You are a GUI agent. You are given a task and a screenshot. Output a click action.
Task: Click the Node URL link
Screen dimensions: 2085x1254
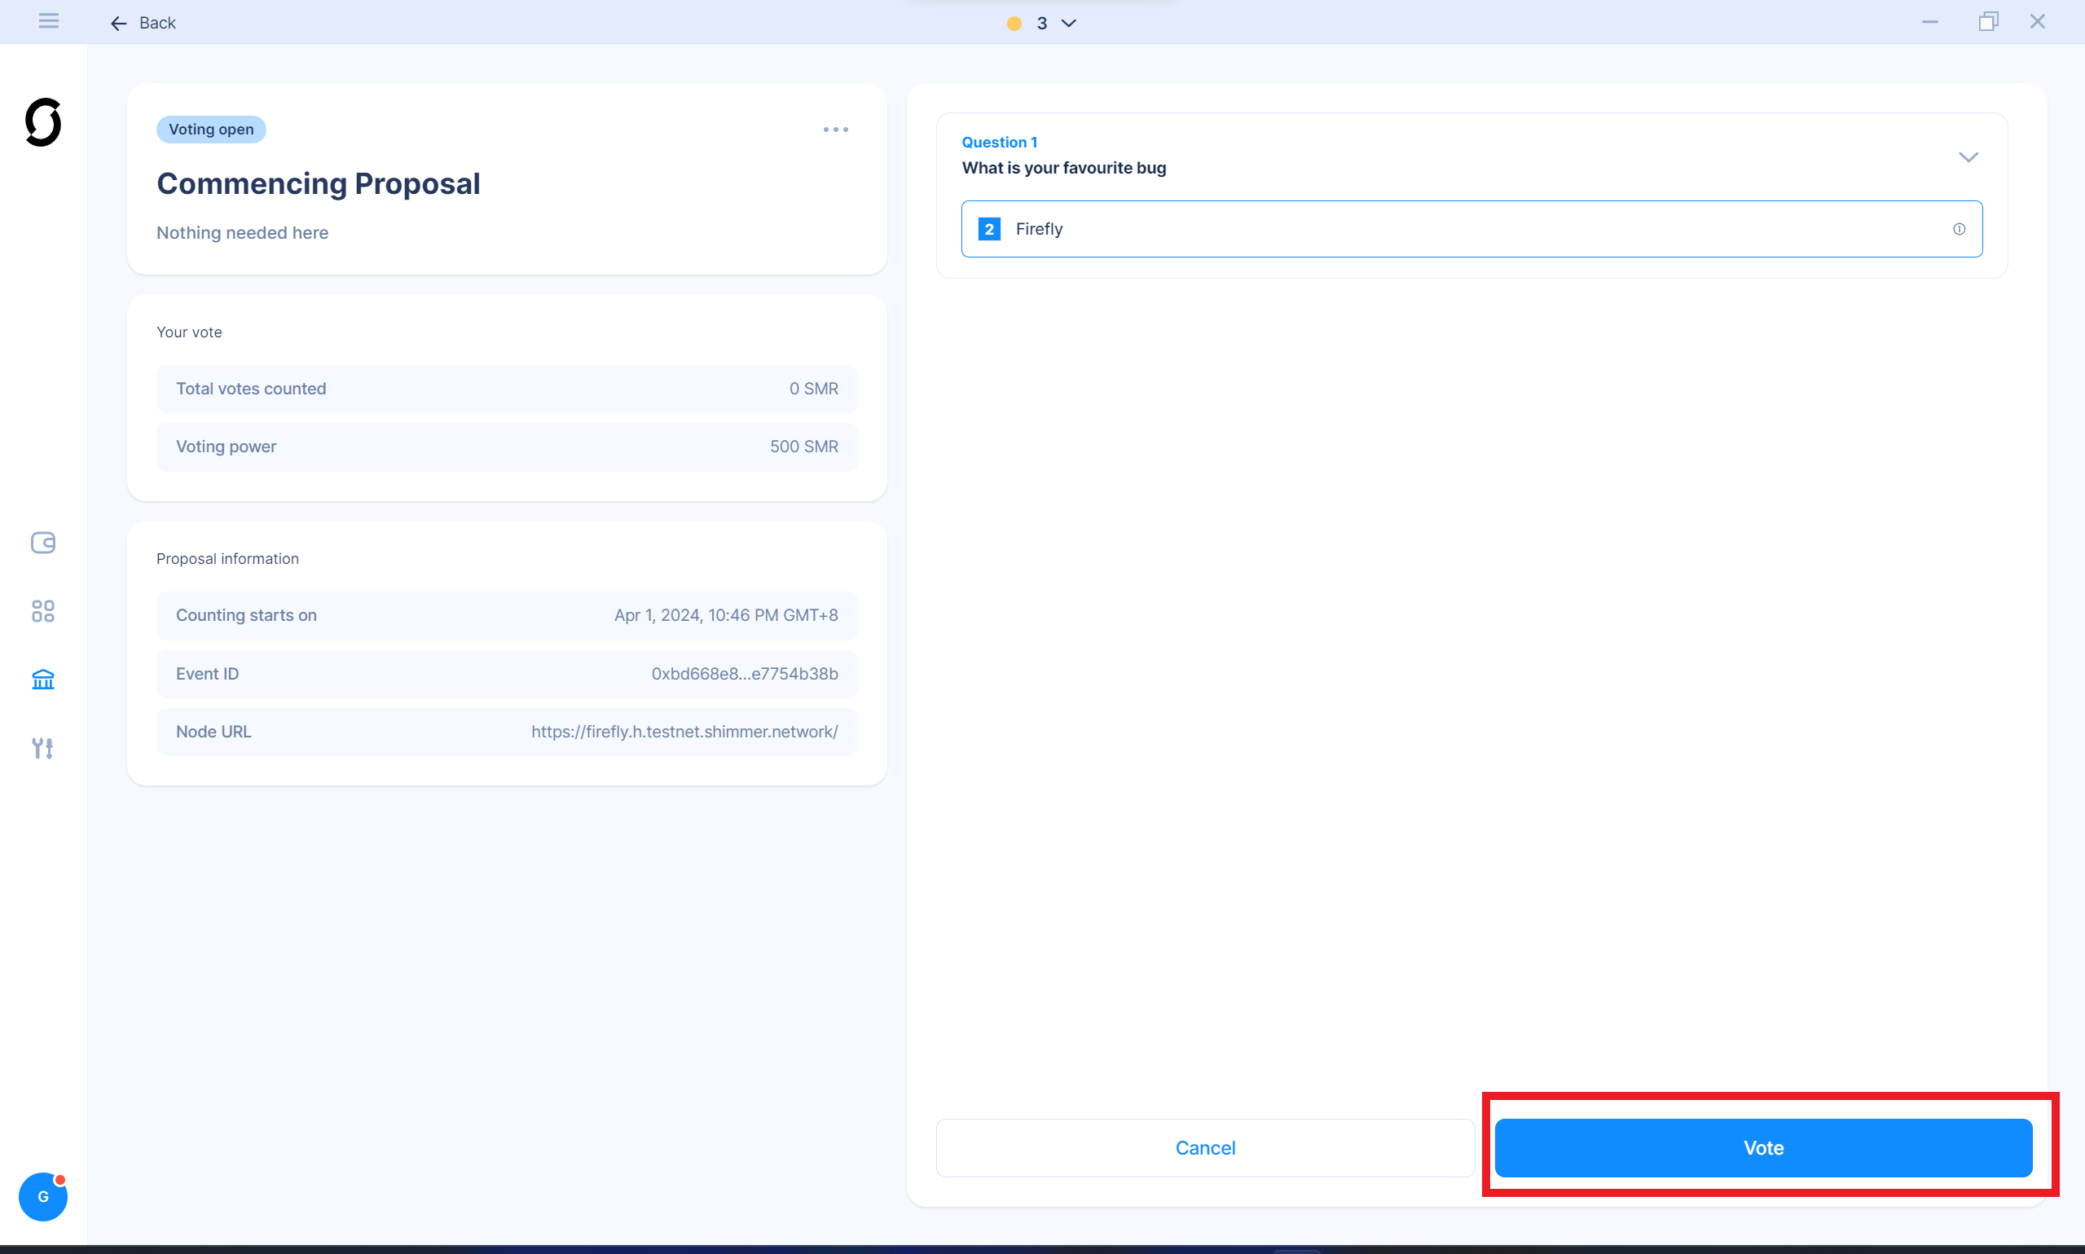pyautogui.click(x=684, y=732)
